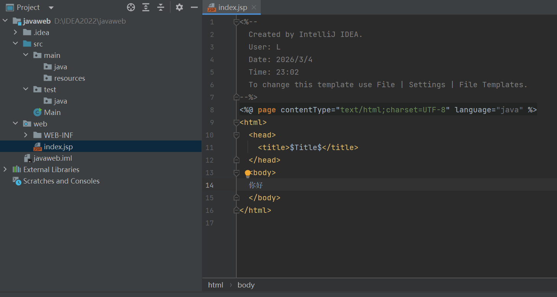Expand the WEB-INF folder

tap(26, 135)
